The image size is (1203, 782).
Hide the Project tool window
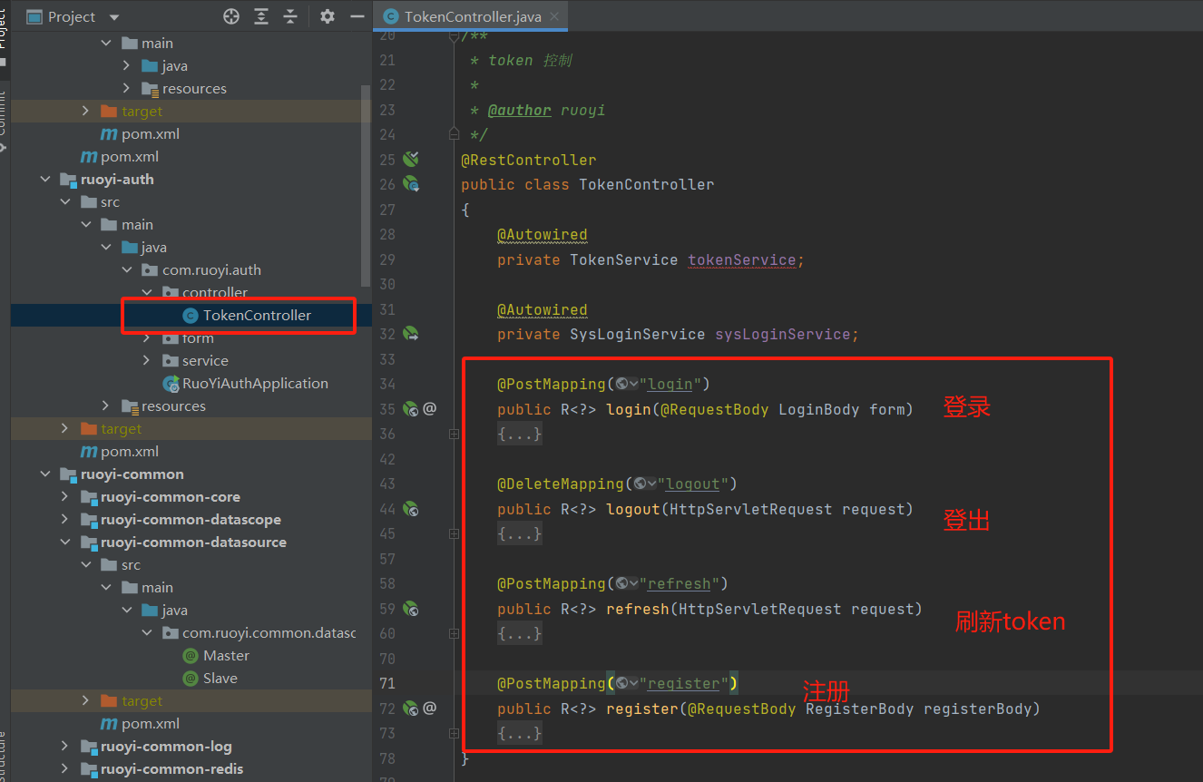tap(357, 16)
